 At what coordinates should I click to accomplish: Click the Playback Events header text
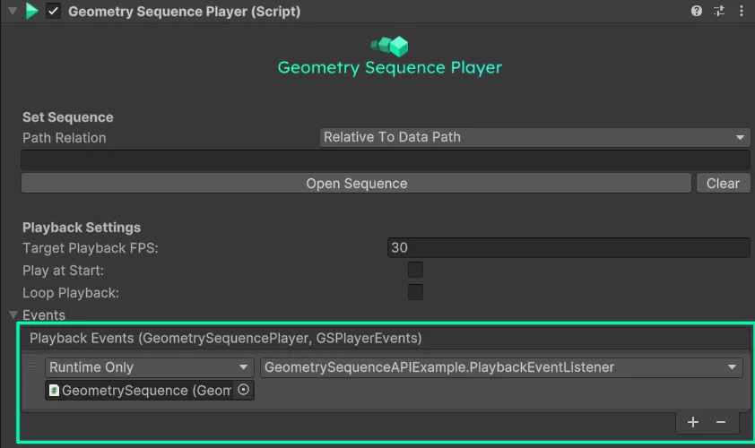click(226, 338)
